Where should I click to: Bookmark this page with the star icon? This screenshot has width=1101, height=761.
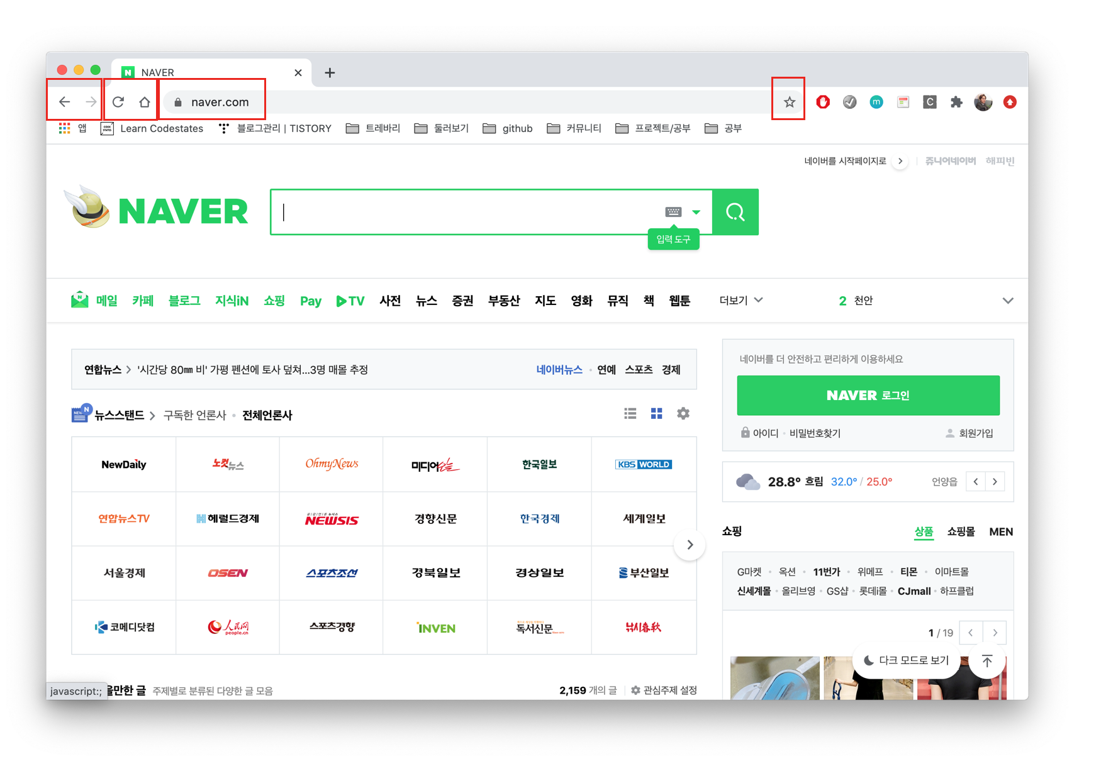tap(789, 102)
